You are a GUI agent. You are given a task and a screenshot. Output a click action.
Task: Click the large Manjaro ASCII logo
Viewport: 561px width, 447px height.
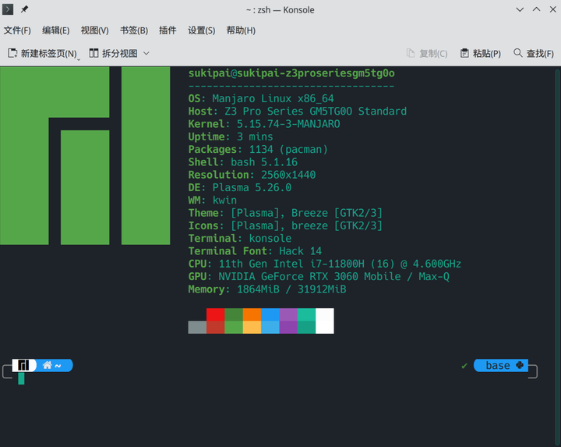point(85,156)
